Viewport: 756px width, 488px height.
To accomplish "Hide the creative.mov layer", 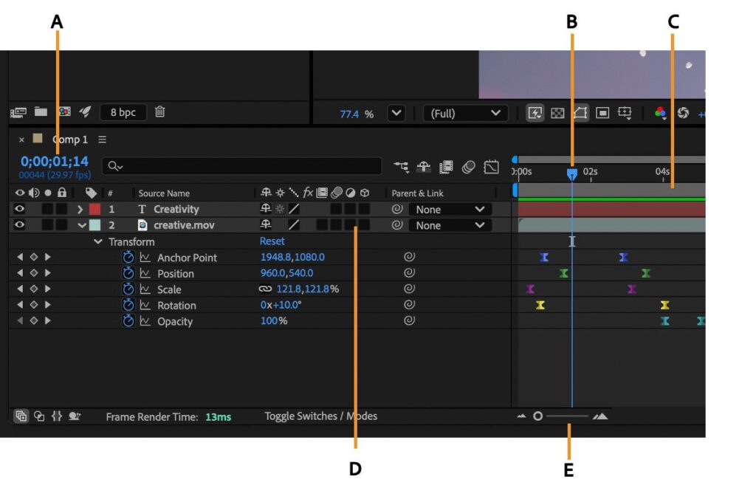I will pyautogui.click(x=20, y=225).
